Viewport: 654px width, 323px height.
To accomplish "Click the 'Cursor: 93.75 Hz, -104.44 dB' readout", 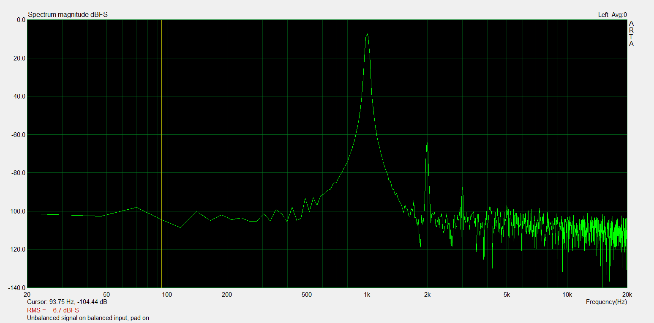I will [x=67, y=302].
